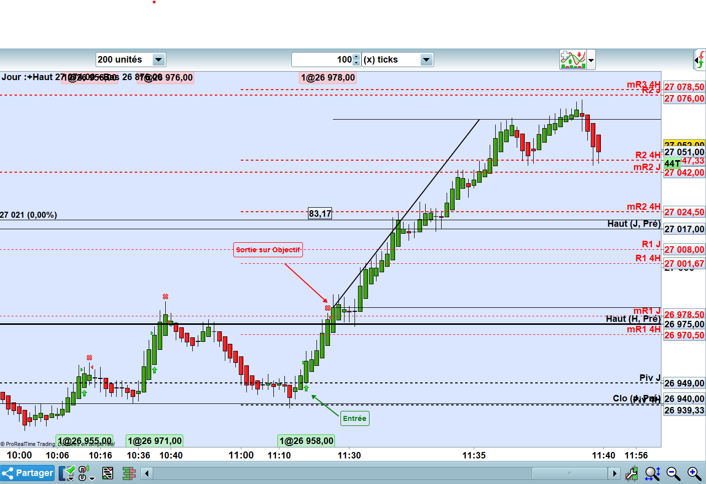The width and height of the screenshot is (706, 484).
Task: Open the red-green horizontal bars icon
Action: [129, 473]
